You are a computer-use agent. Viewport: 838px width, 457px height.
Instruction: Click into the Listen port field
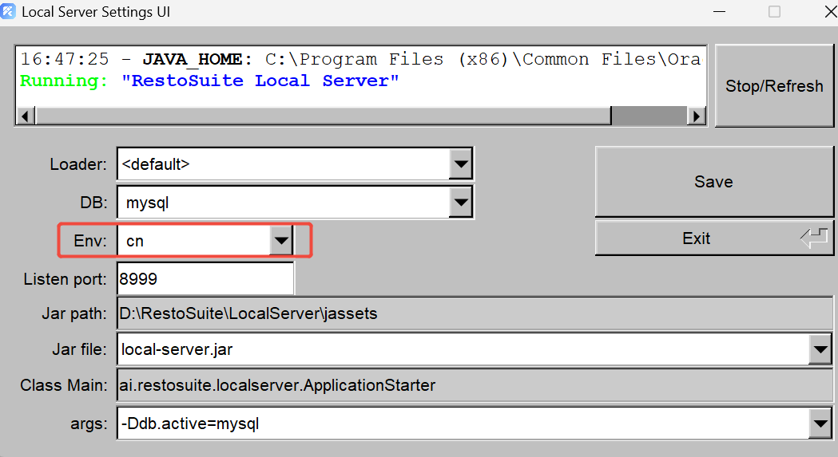[205, 278]
